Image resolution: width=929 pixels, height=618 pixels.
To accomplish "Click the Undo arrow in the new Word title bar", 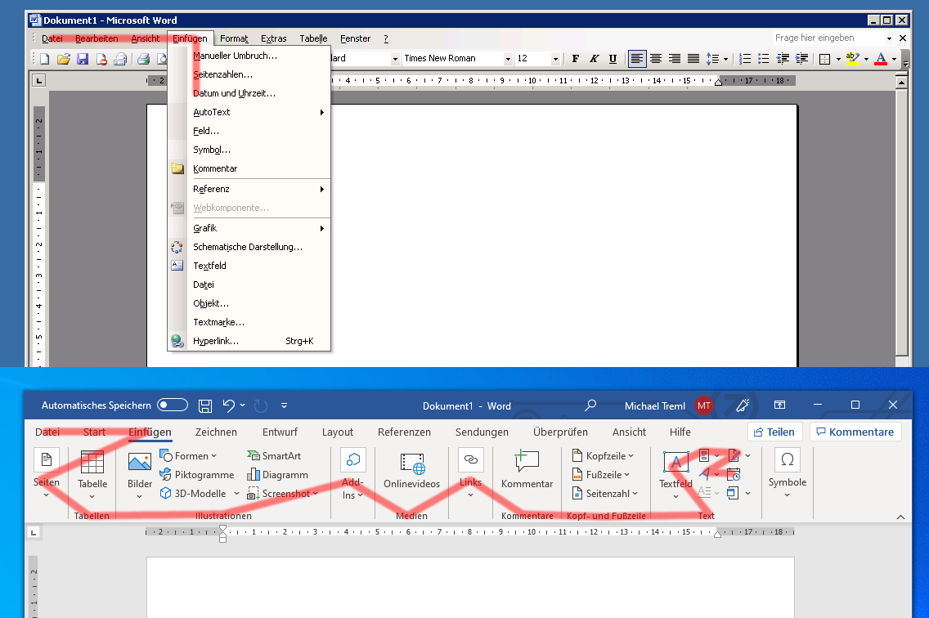I will (x=229, y=406).
